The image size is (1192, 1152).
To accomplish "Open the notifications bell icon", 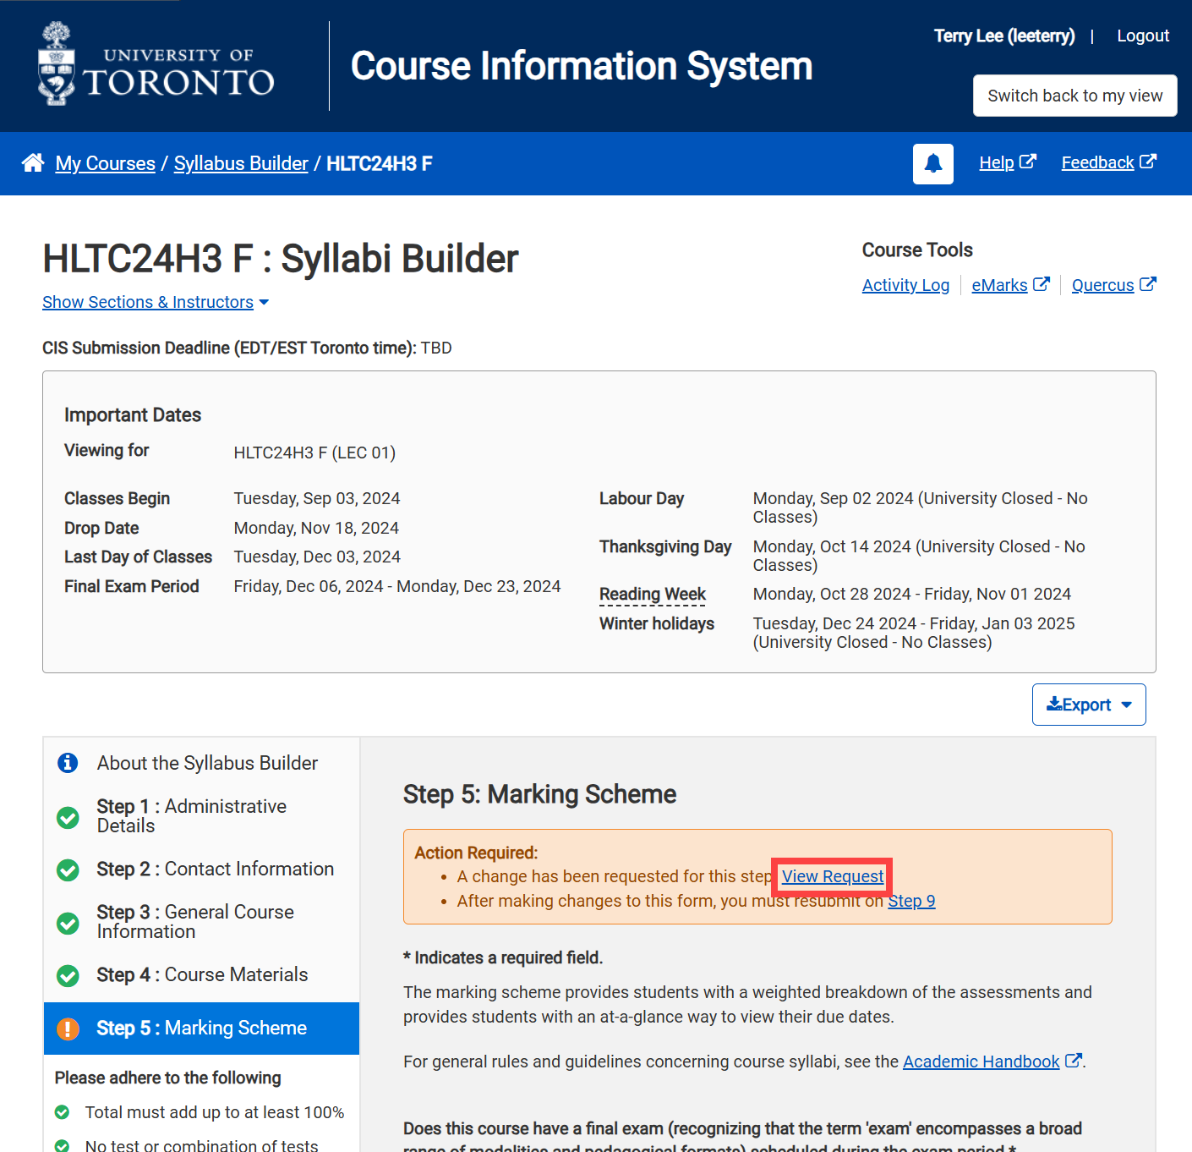I will (x=933, y=163).
